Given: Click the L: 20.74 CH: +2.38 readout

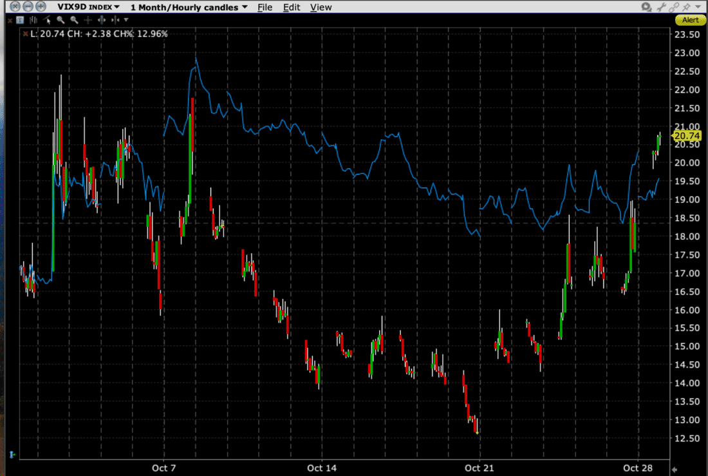Looking at the screenshot, I should 99,34.
